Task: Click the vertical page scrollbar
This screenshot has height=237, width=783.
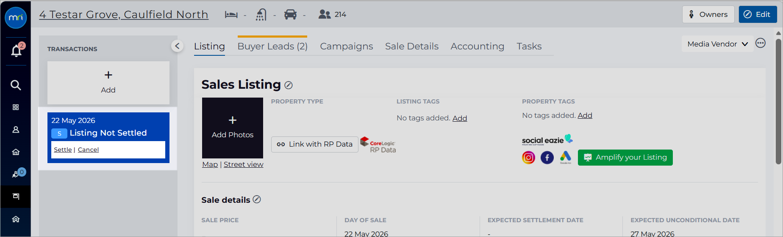Action: 778,101
